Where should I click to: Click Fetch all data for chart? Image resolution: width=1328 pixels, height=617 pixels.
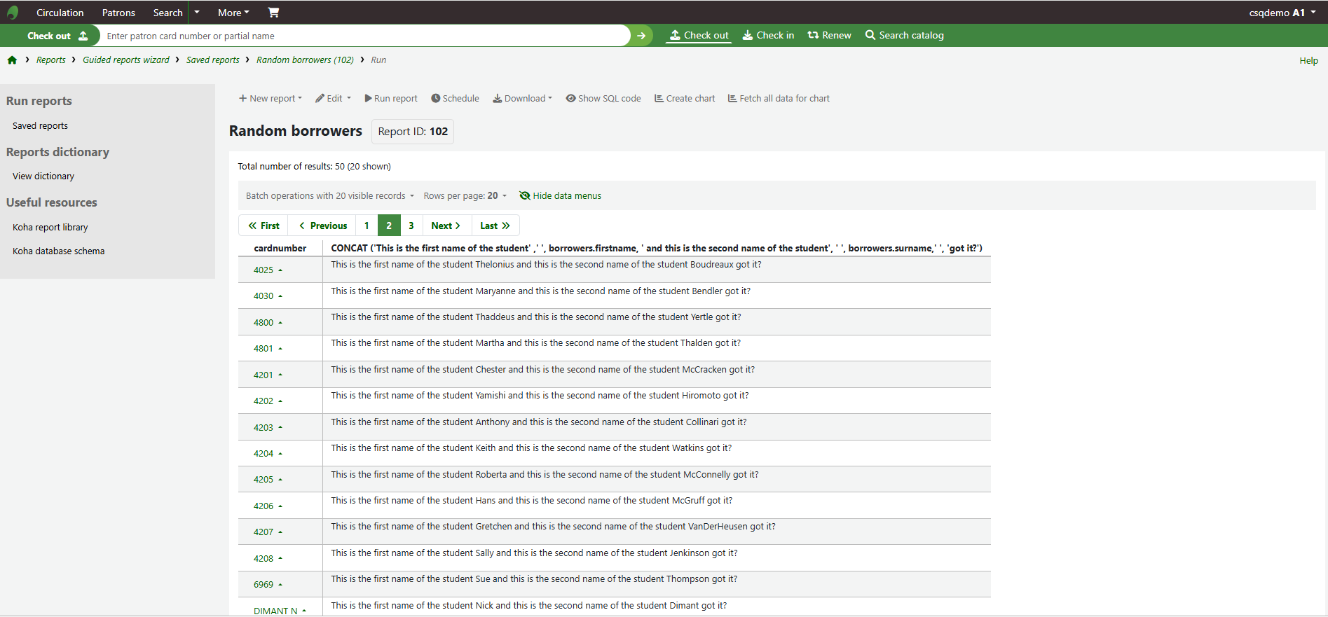point(779,99)
